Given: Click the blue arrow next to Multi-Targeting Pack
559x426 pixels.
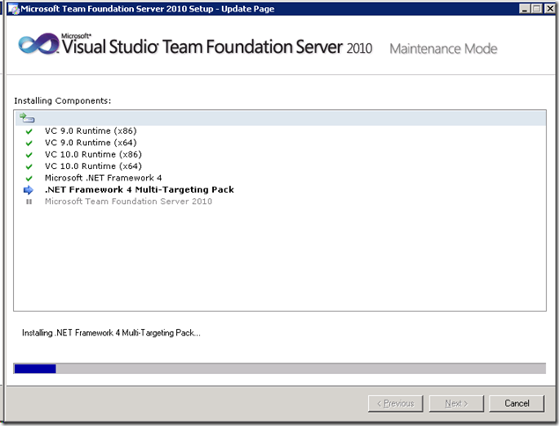Looking at the screenshot, I should tap(29, 189).
